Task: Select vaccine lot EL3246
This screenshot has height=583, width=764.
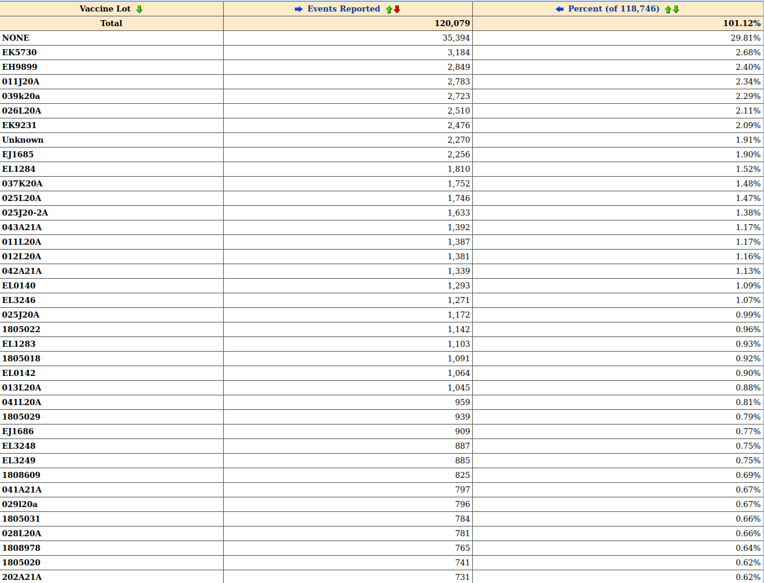Action: (x=19, y=300)
